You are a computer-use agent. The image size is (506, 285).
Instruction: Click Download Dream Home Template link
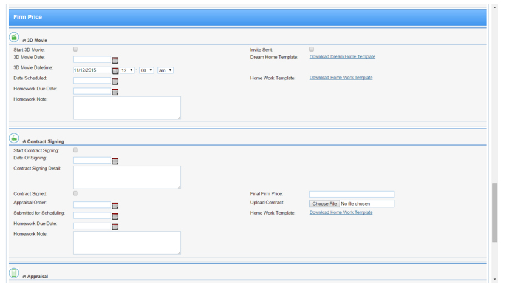click(x=343, y=56)
